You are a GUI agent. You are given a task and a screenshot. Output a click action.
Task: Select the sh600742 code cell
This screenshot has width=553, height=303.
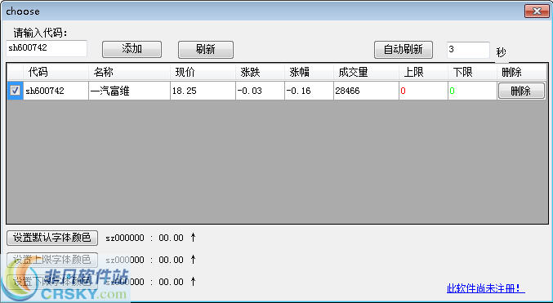(x=56, y=91)
